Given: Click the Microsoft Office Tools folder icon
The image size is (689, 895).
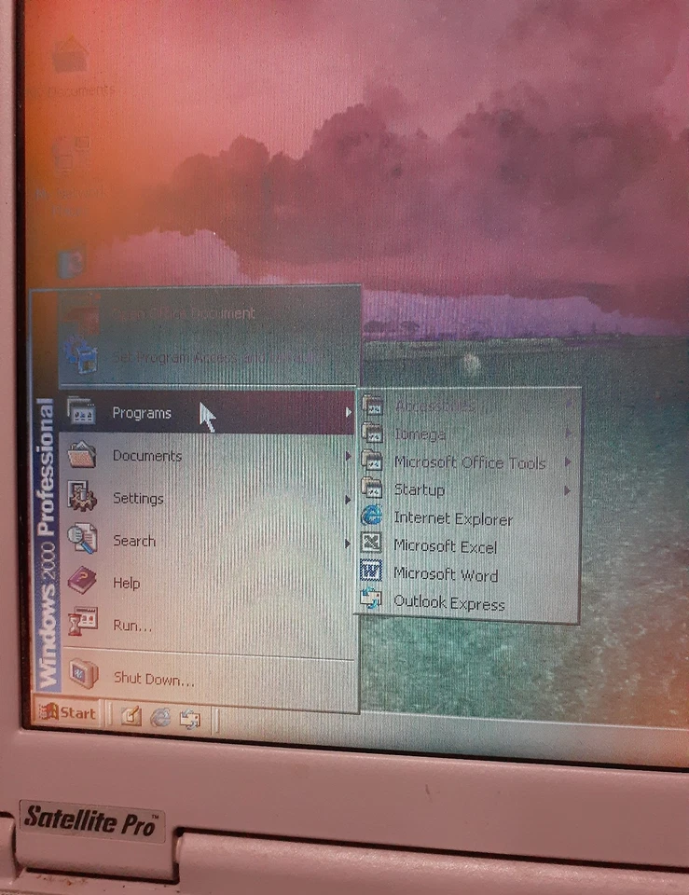Looking at the screenshot, I should point(372,461).
